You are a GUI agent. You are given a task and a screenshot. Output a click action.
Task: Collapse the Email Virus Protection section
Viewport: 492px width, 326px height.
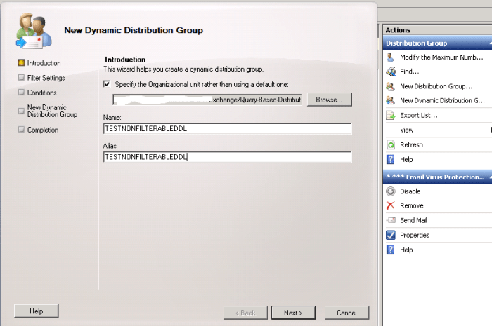pos(490,177)
